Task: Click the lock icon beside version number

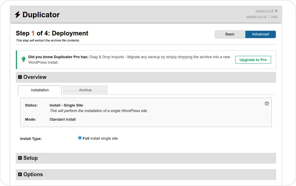Action: (x=276, y=11)
